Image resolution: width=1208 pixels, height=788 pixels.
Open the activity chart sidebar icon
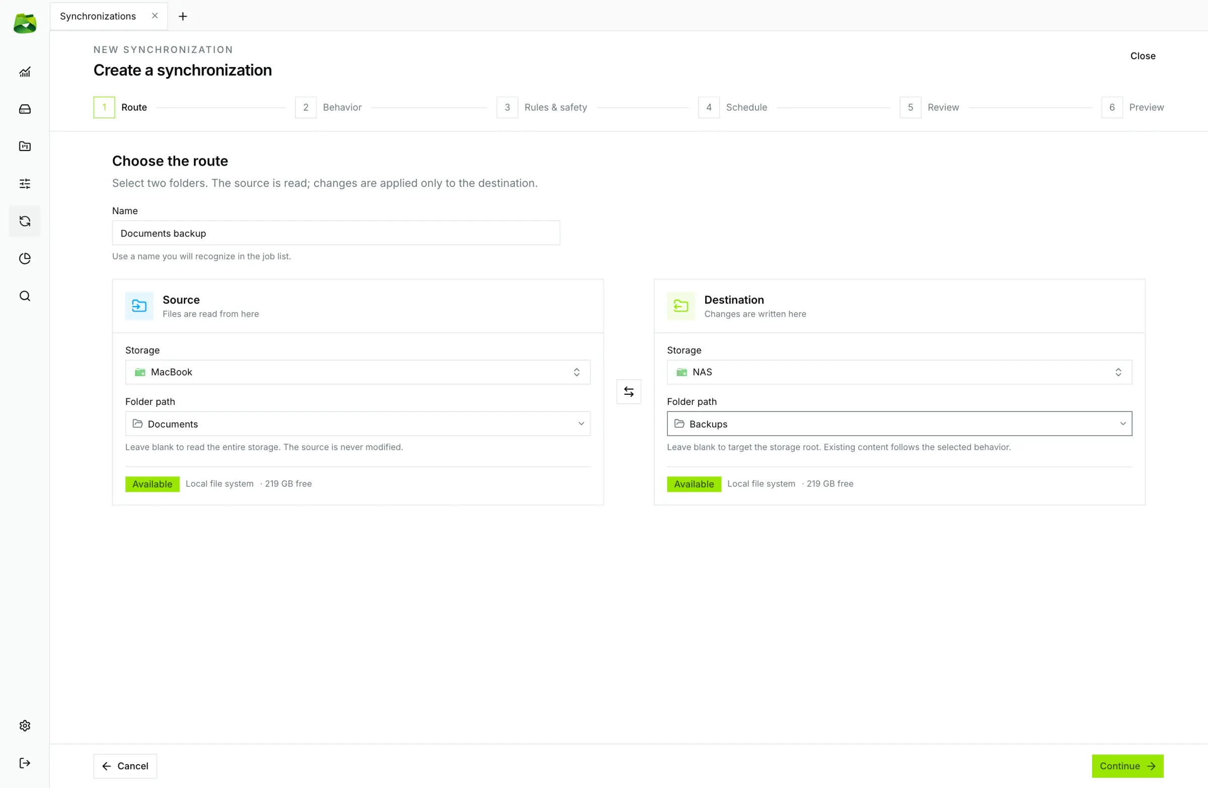tap(25, 72)
